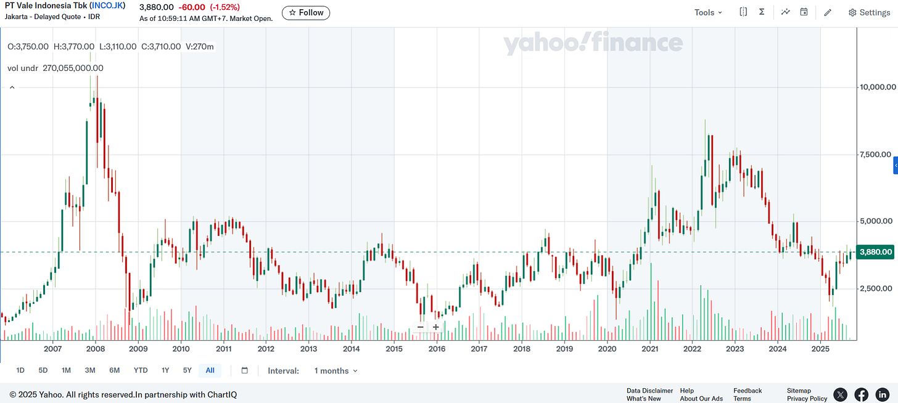Open the events calendar icon in toolbar

coord(804,12)
